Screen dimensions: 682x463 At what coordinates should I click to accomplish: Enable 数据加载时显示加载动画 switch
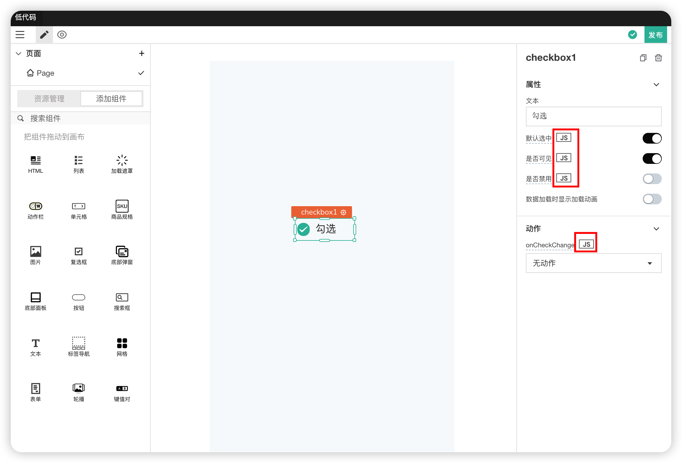[x=652, y=199]
